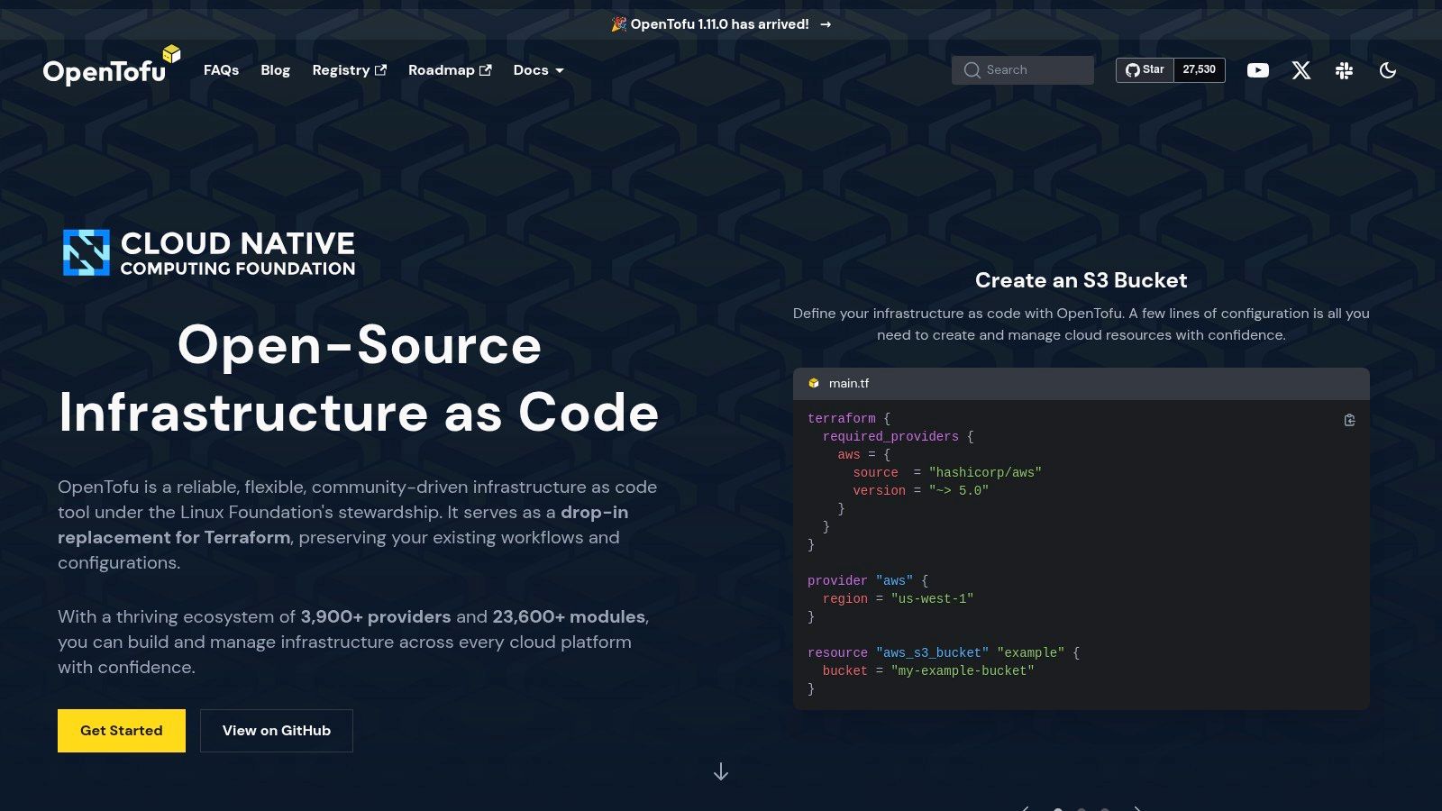The height and width of the screenshot is (811, 1442).
Task: Open the OpenTofu YouTube channel
Action: point(1257,70)
